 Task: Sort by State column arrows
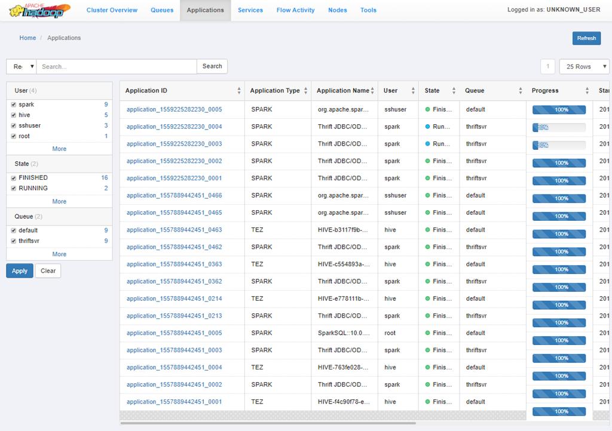(x=454, y=91)
